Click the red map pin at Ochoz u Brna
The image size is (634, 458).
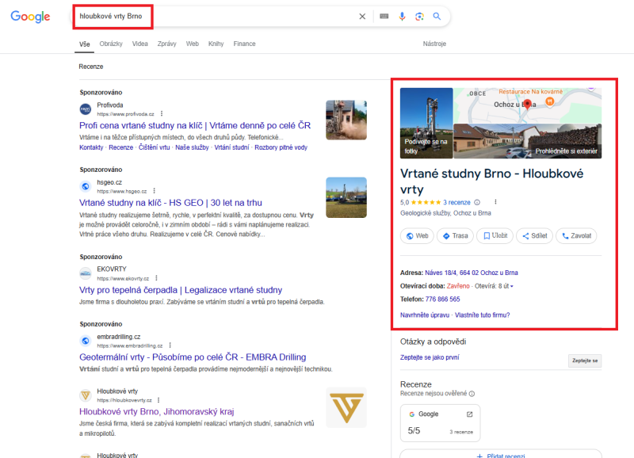[x=527, y=105]
